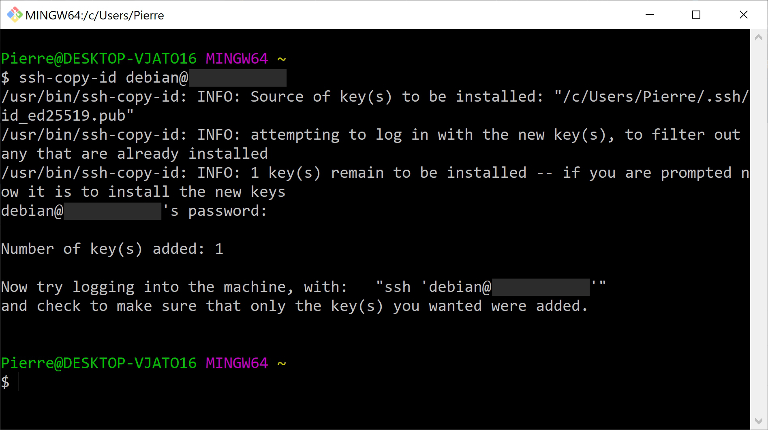Click the redacted host in ssh 'debian@ suggestion
768x430 pixels.
(x=541, y=287)
